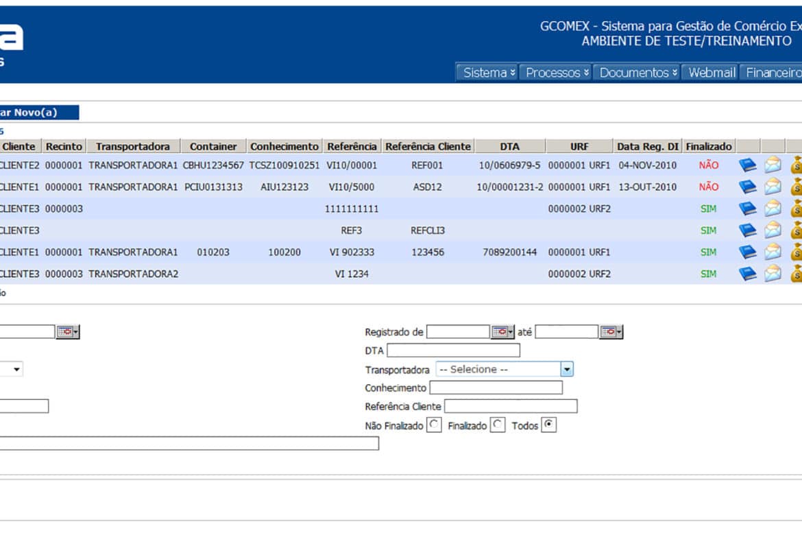Sort by Recinto column header
Screen dimensions: 802x535
point(64,146)
